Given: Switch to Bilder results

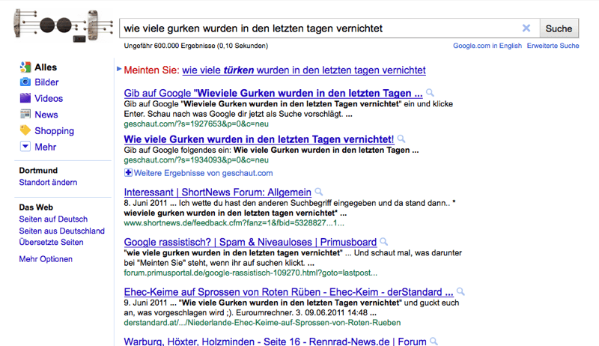Looking at the screenshot, I should (x=46, y=82).
